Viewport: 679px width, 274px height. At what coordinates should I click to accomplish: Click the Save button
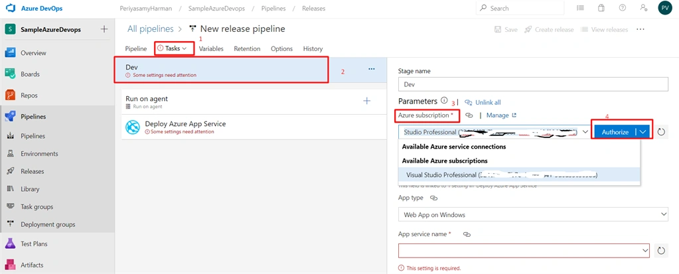pos(506,29)
